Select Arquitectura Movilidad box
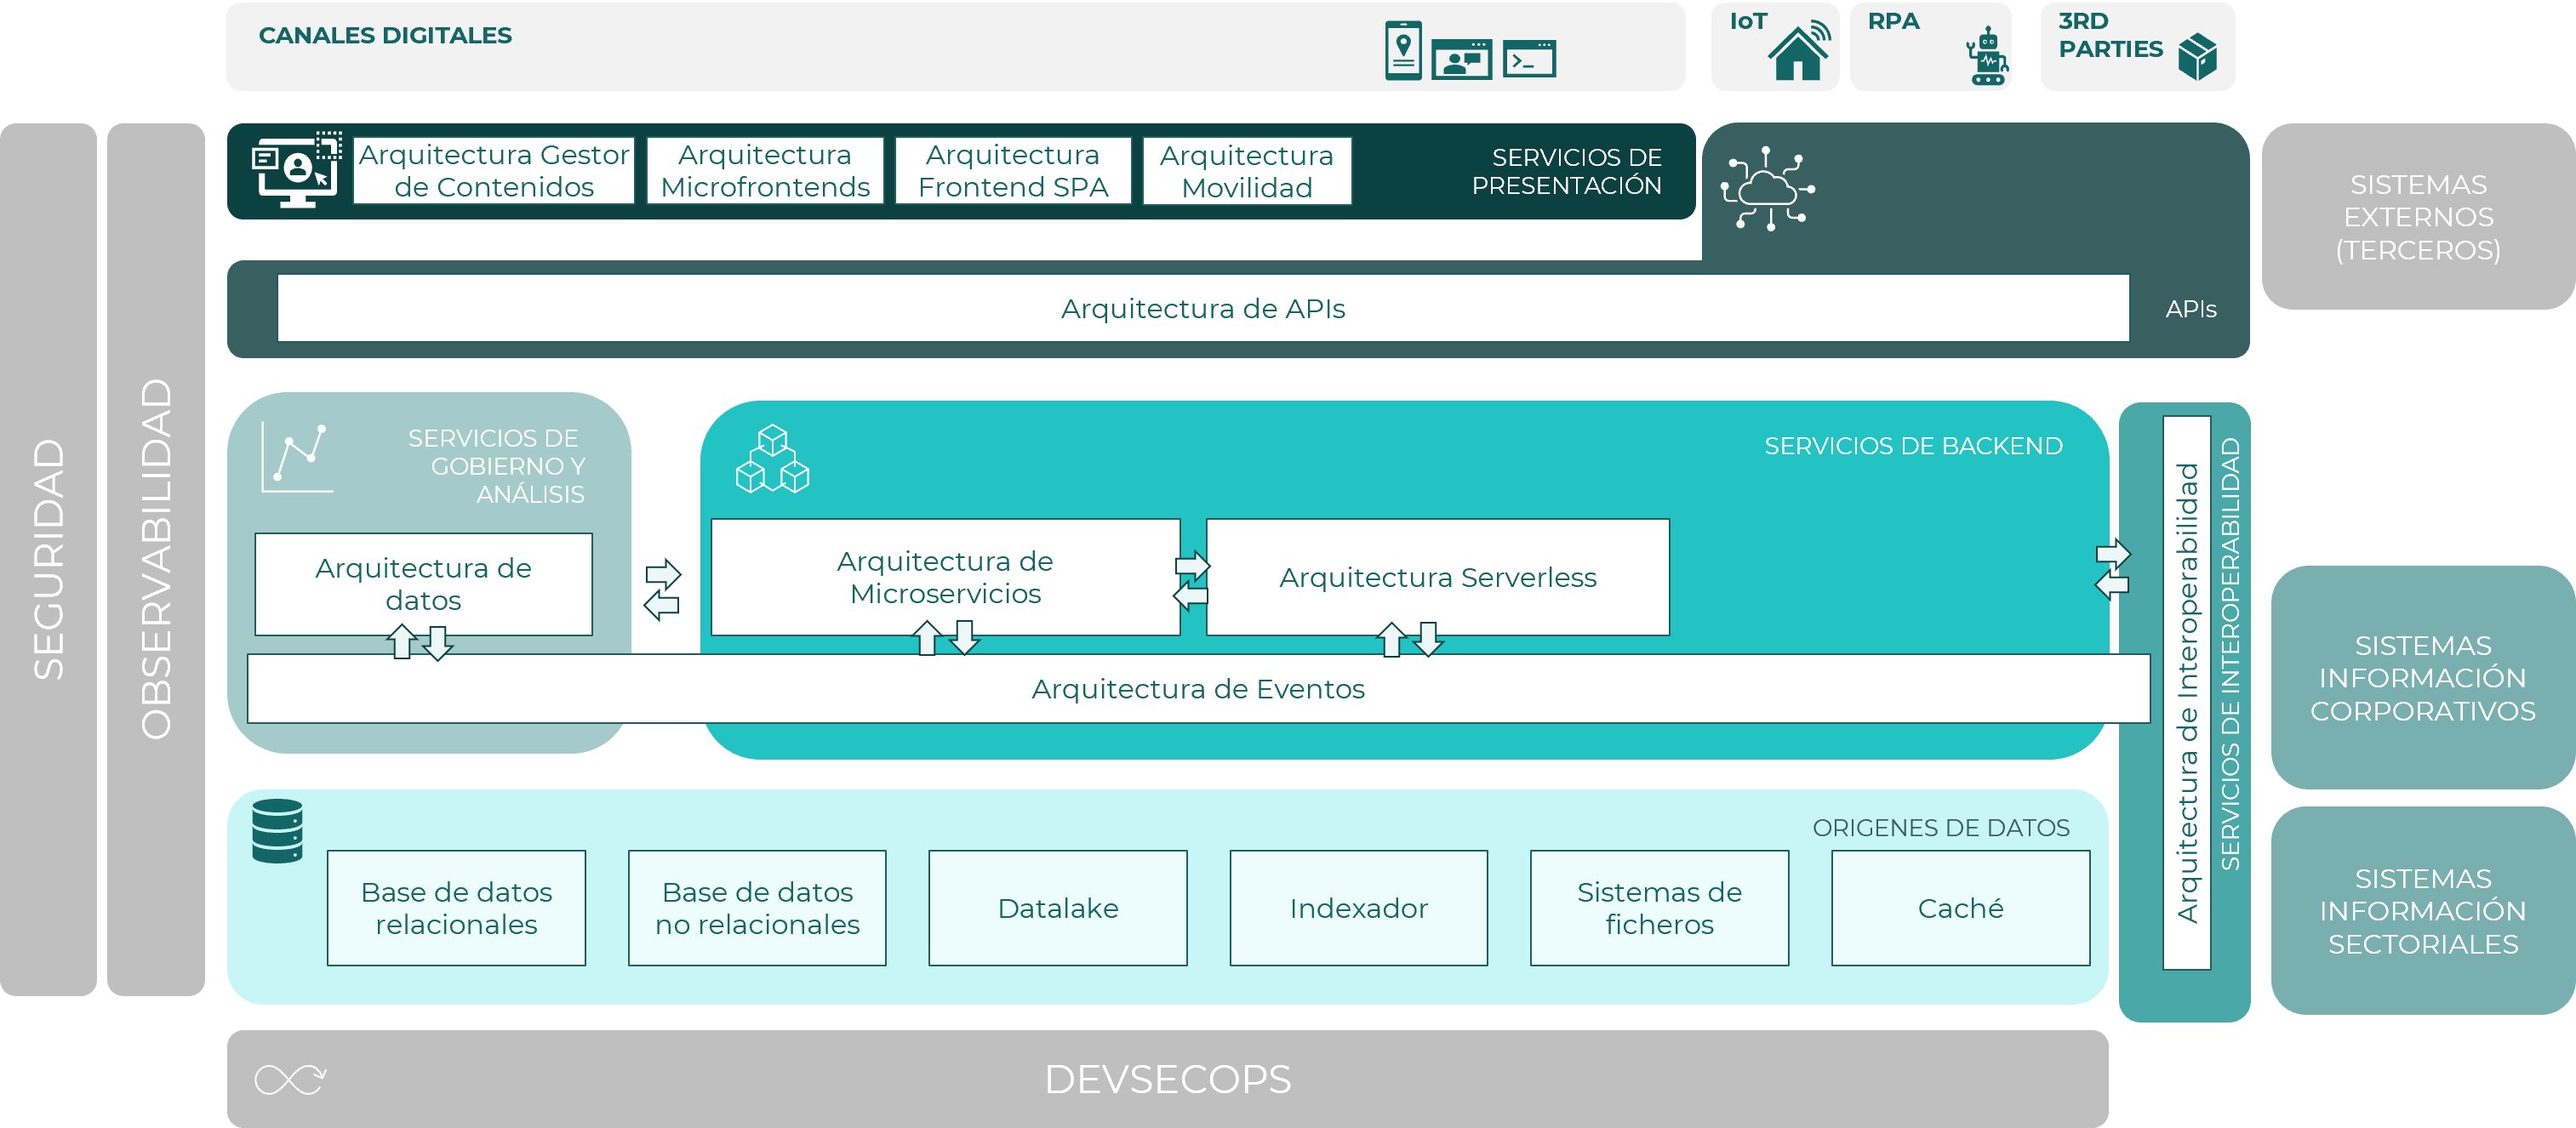 click(x=1247, y=171)
